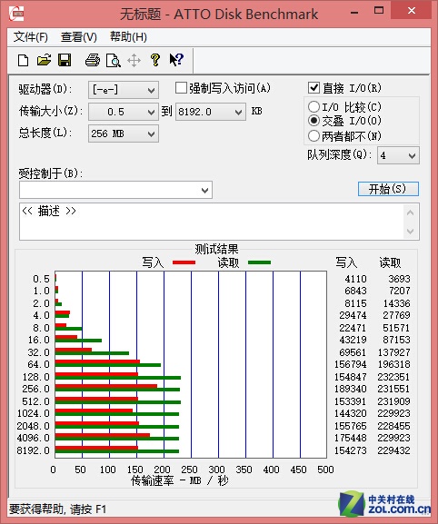Click the 1024.0 transfer size label
The width and height of the screenshot is (438, 524).
click(x=33, y=414)
